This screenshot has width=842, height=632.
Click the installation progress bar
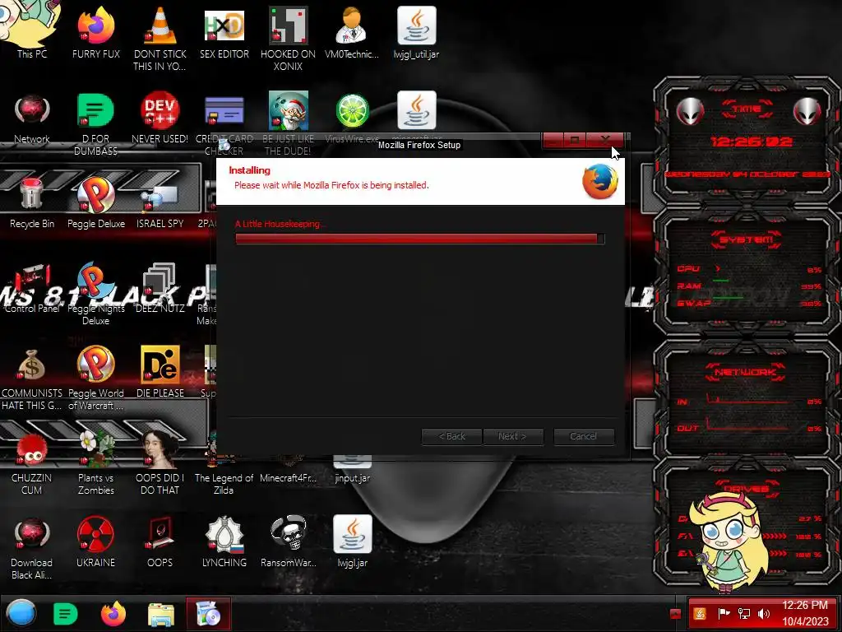(420, 239)
